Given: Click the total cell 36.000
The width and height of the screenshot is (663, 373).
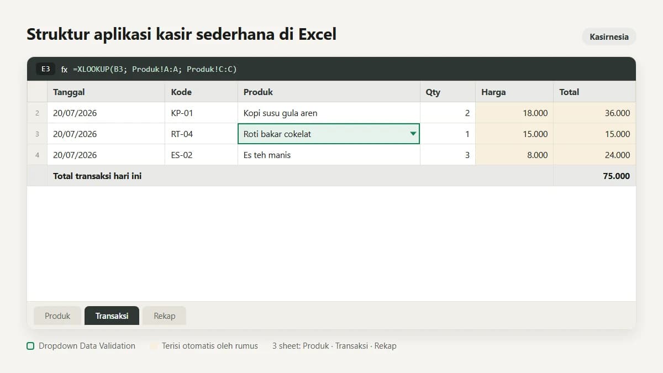Looking at the screenshot, I should (x=594, y=113).
